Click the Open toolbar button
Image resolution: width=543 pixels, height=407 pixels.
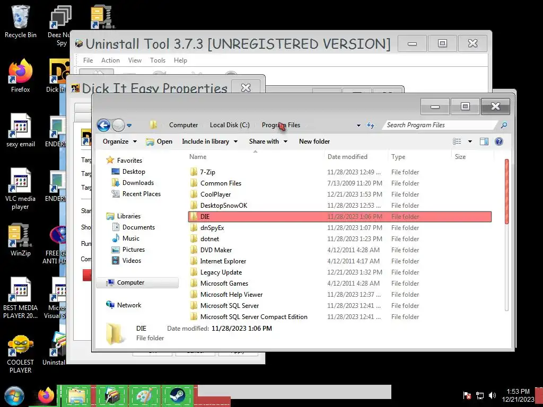(x=159, y=141)
